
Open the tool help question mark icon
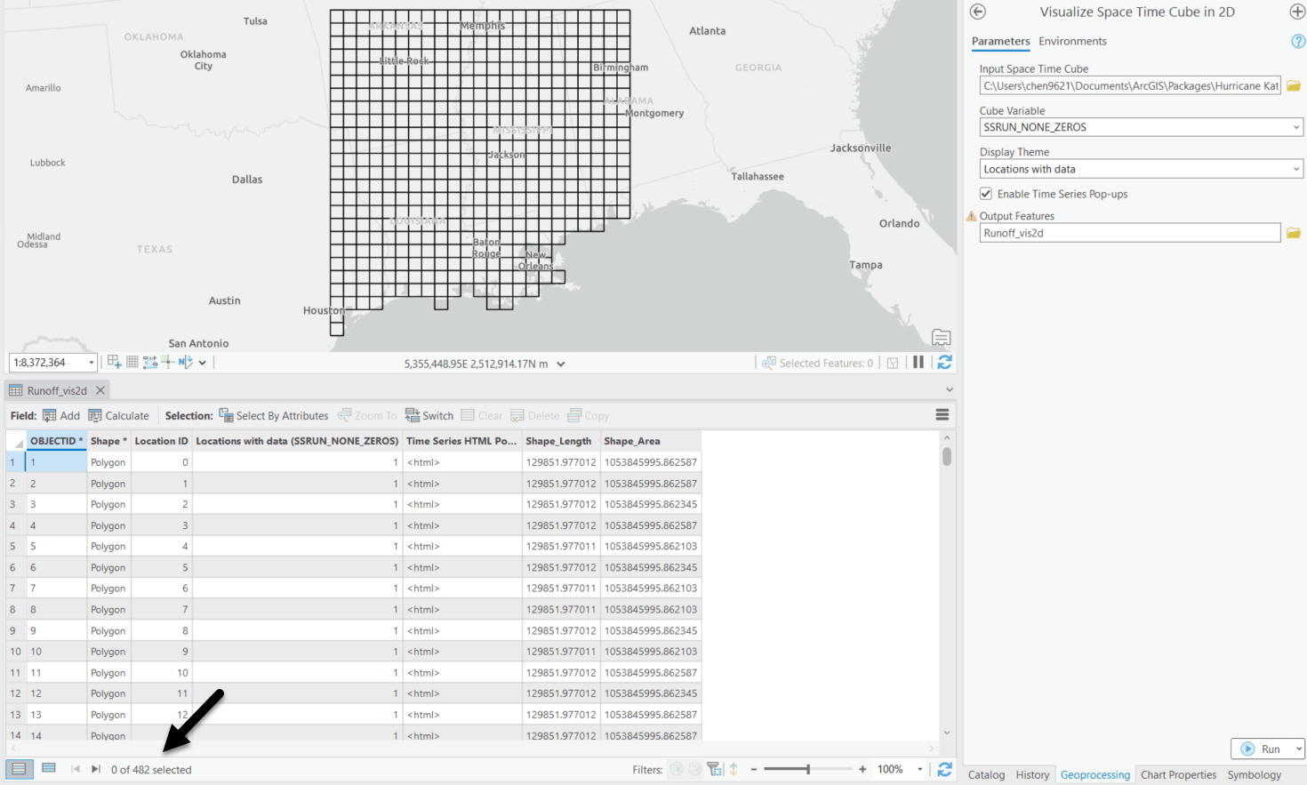click(x=1298, y=42)
